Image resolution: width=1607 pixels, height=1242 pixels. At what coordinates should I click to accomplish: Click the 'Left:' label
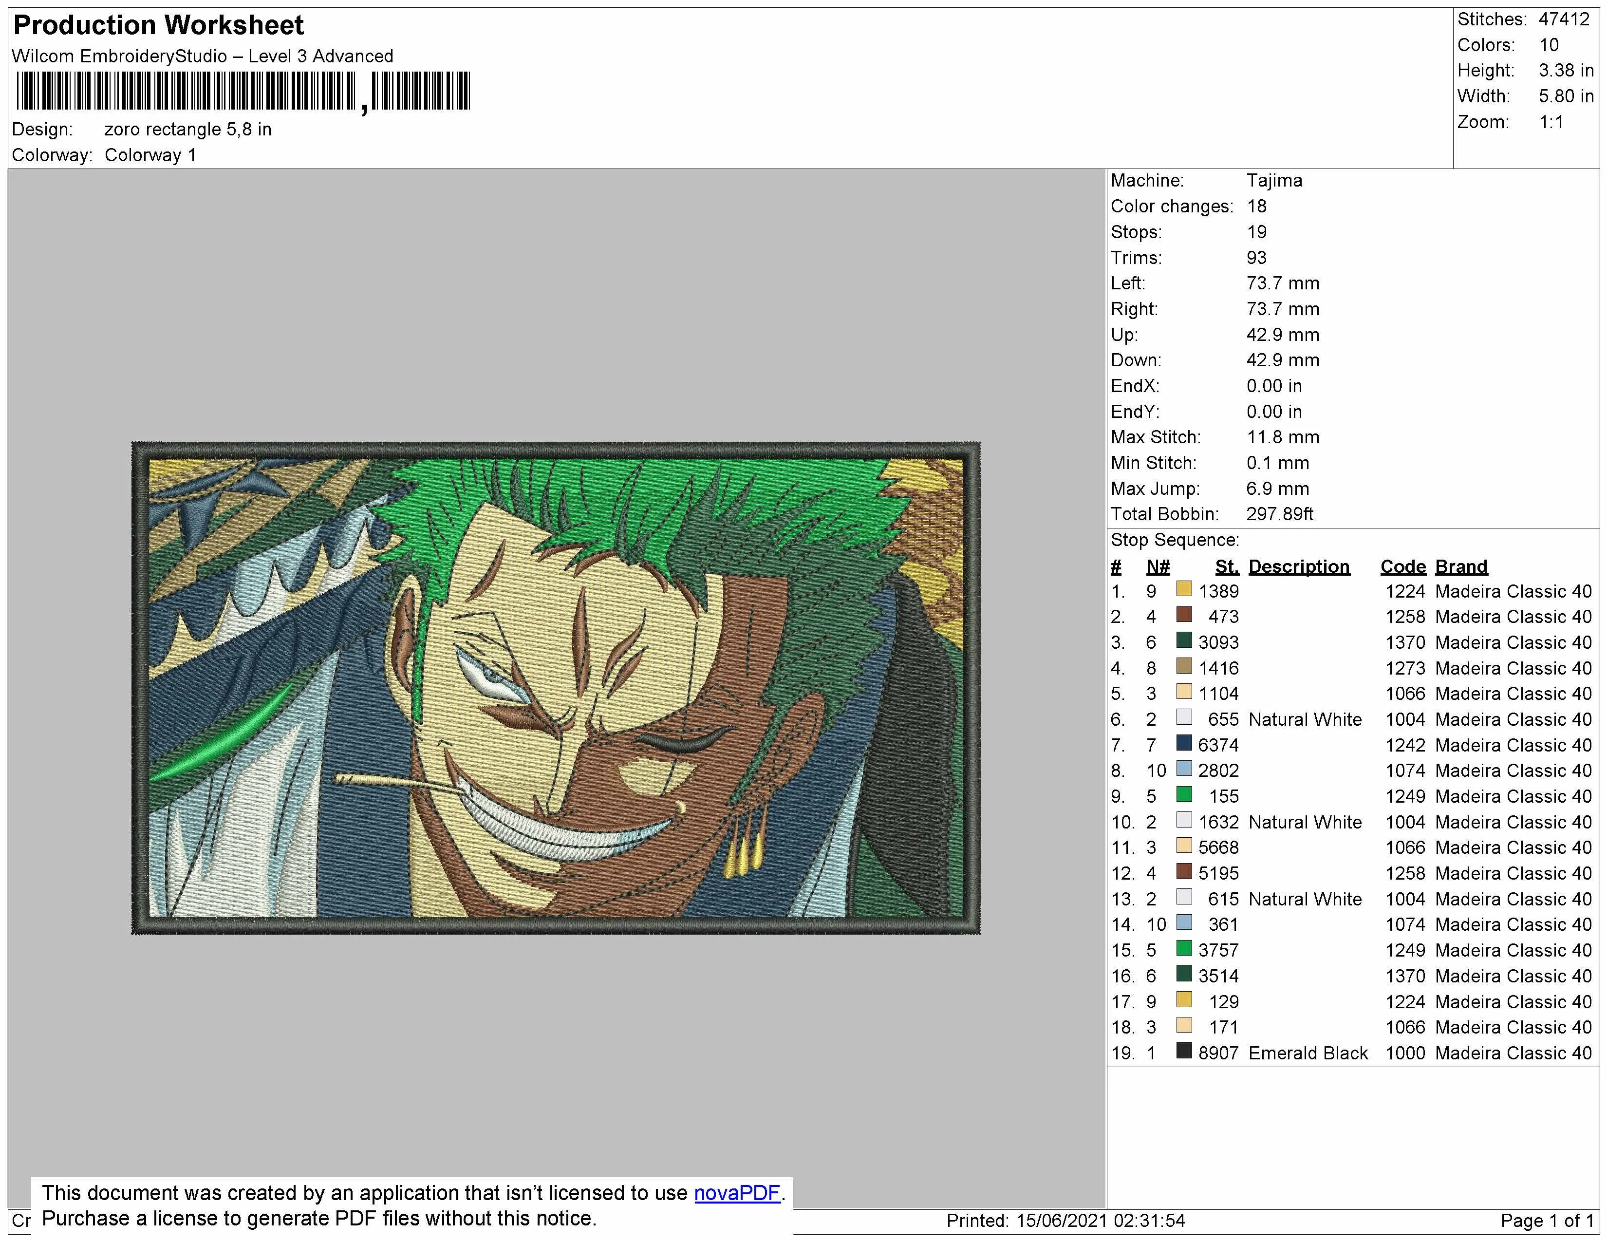[x=1128, y=283]
